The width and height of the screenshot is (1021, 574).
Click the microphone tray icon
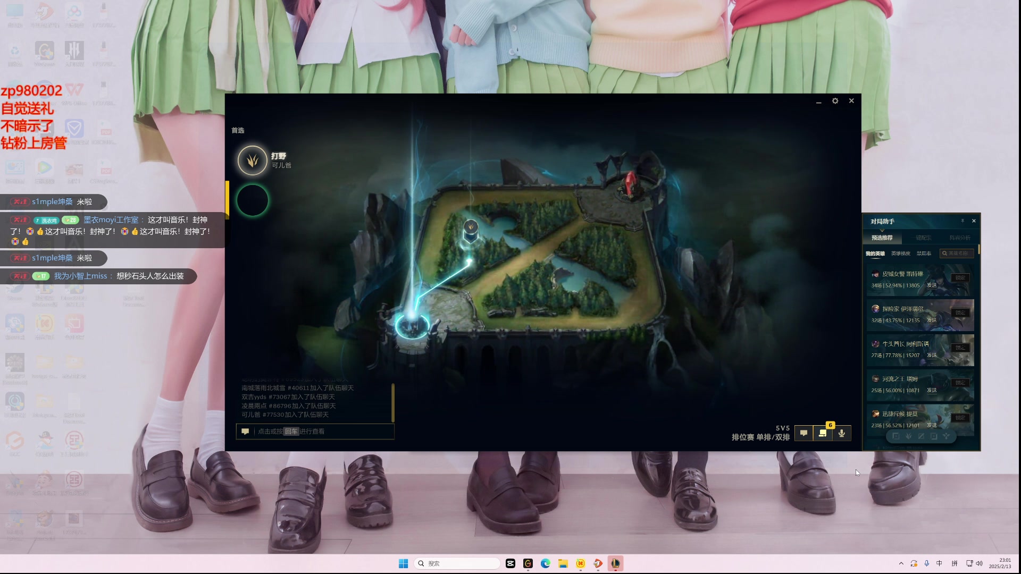927,563
